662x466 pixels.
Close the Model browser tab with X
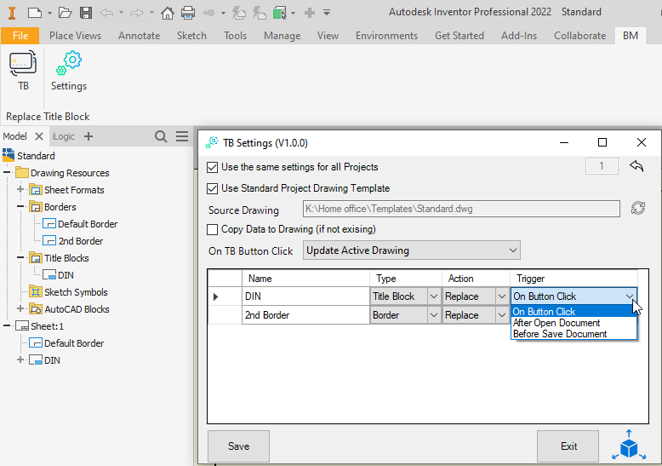pos(39,136)
